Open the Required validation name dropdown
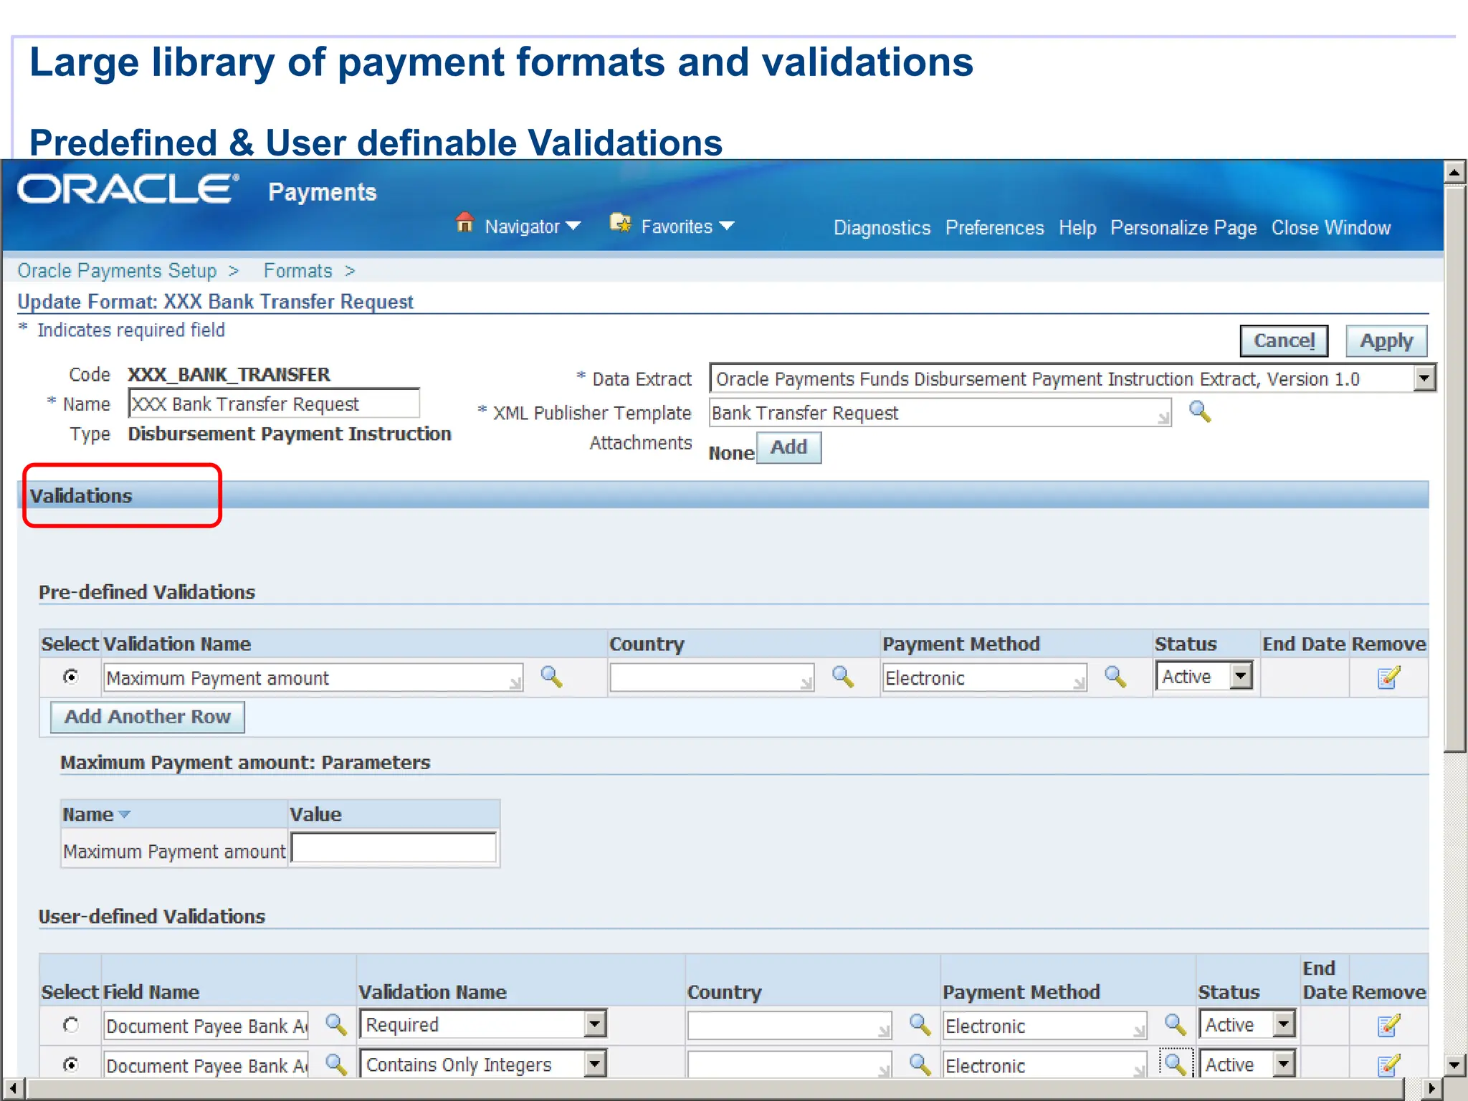 (595, 1024)
